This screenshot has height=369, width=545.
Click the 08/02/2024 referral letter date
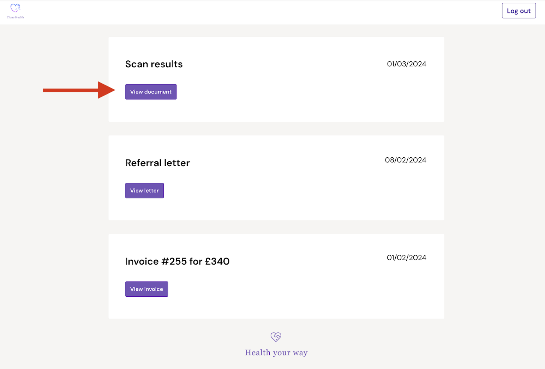[405, 160]
